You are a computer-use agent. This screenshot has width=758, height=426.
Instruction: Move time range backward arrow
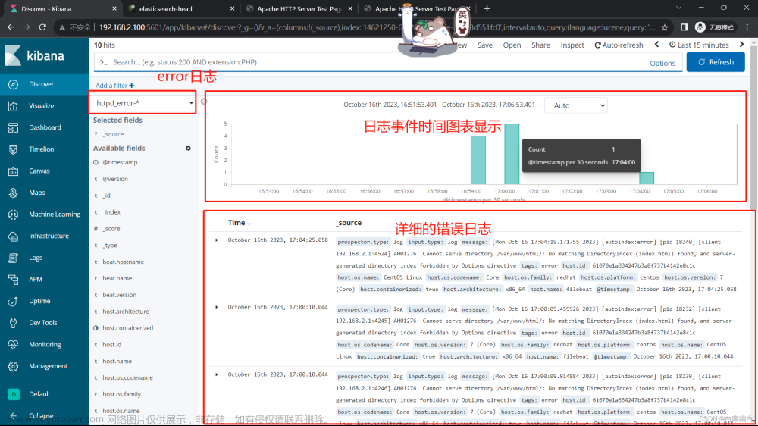(656, 45)
